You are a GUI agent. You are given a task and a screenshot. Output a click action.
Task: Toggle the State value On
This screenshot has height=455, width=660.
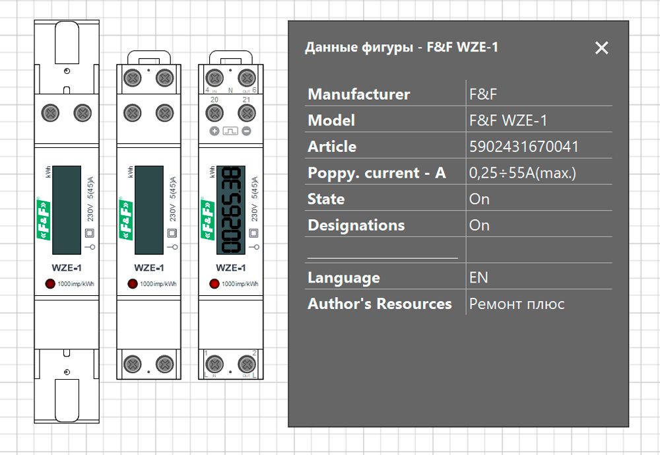(x=479, y=199)
